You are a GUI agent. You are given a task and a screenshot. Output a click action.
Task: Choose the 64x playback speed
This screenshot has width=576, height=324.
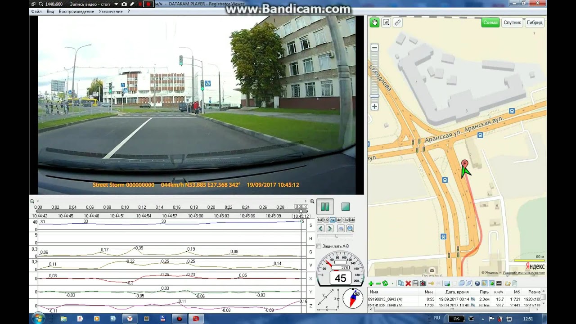pyautogui.click(x=352, y=220)
